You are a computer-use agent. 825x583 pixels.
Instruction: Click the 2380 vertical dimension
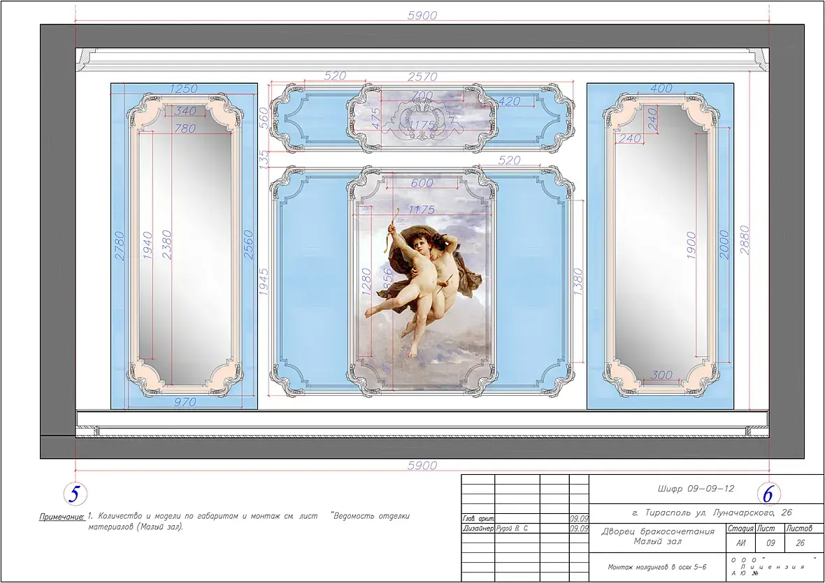[x=166, y=244]
